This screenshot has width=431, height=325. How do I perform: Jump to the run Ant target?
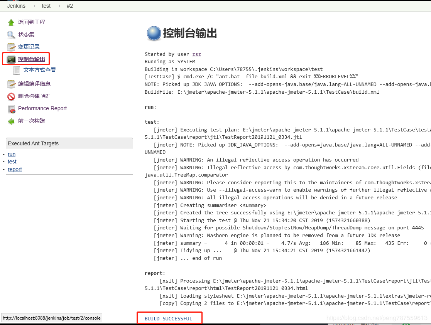[12, 154]
